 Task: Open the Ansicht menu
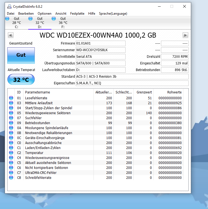click(x=61, y=14)
